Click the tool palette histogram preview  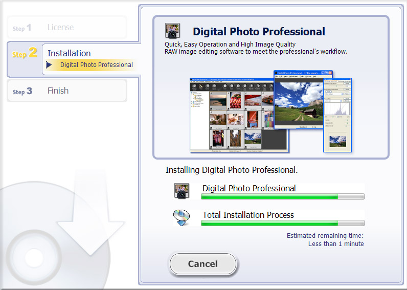pos(337,115)
